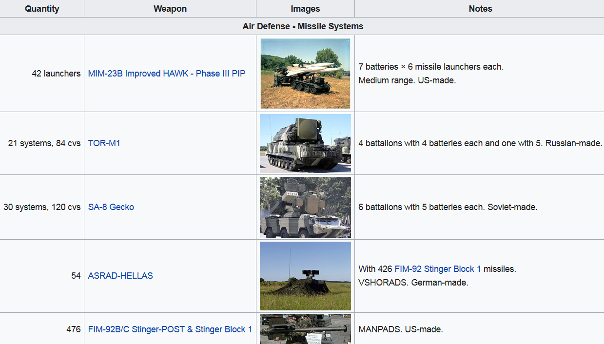Open the TOR-M1 weapon link
604x344 pixels.
click(x=104, y=143)
